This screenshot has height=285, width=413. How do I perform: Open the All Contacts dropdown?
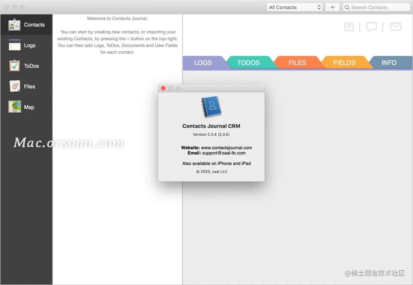point(294,7)
